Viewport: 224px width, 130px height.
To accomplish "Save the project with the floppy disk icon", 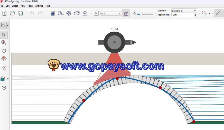I will [x=21, y=13].
